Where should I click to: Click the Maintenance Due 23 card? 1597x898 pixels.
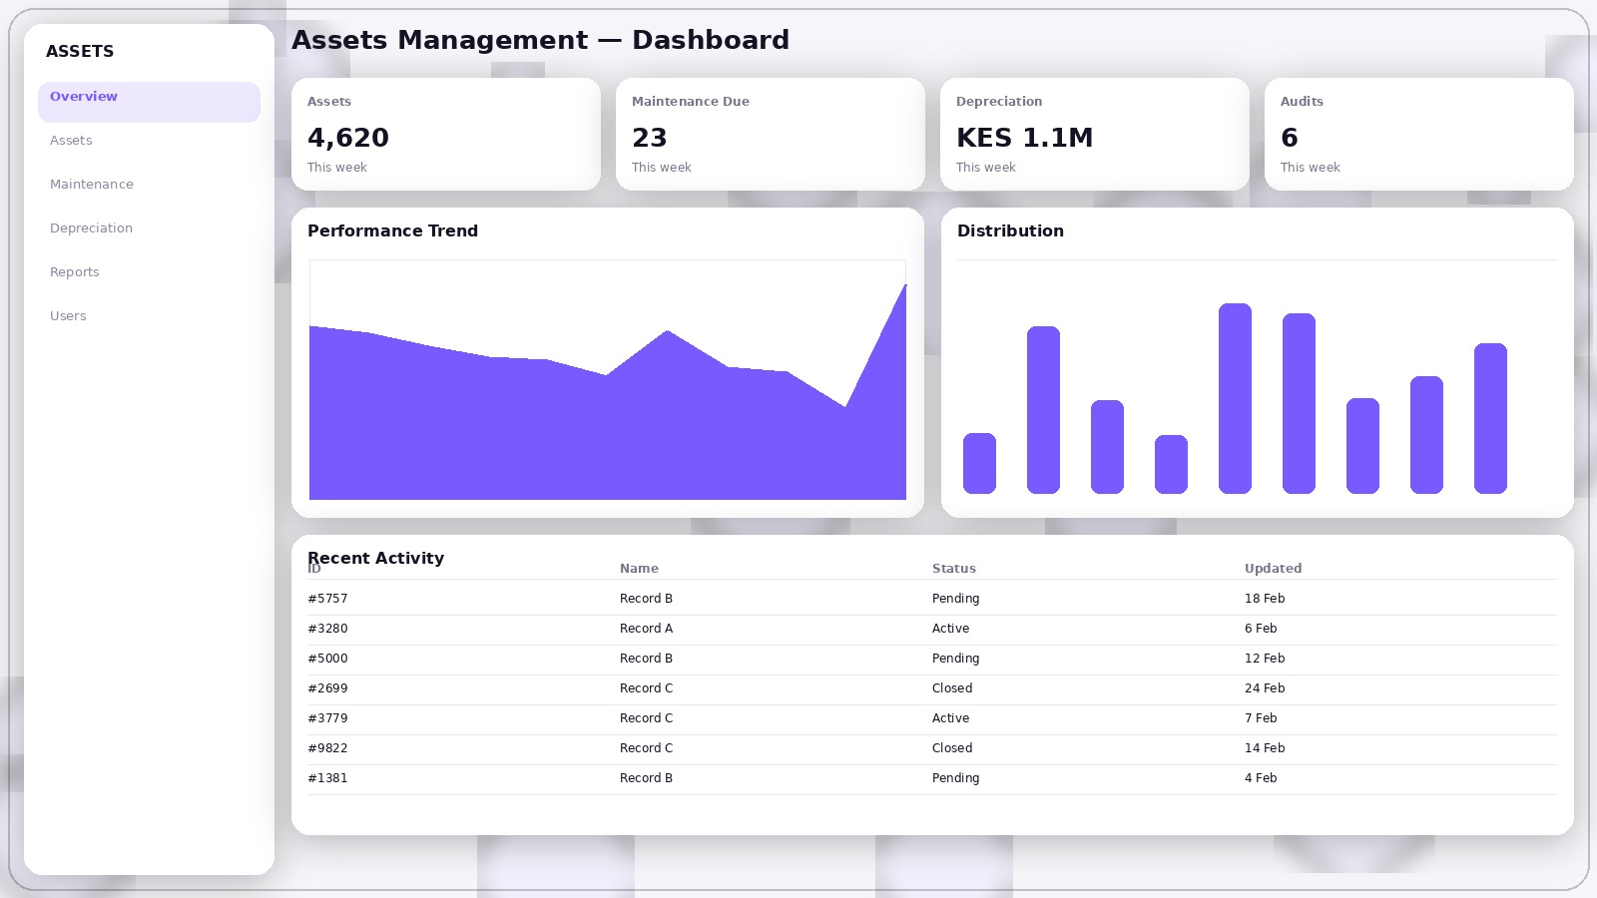pyautogui.click(x=770, y=135)
